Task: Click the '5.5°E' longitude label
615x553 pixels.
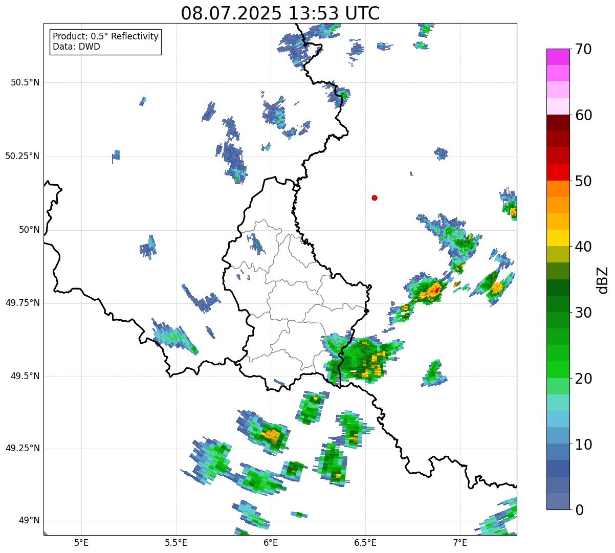Action: coord(176,542)
